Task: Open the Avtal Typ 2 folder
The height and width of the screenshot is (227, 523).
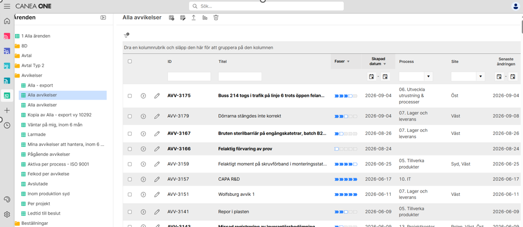Action: pos(33,65)
